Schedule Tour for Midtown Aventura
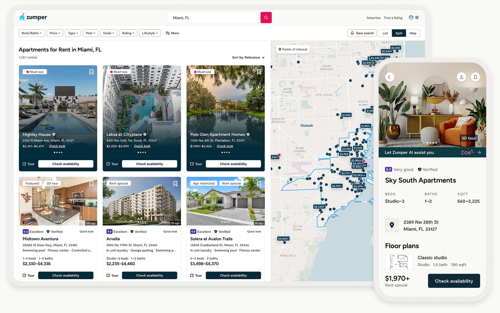This screenshot has height=313, width=500. point(28,275)
